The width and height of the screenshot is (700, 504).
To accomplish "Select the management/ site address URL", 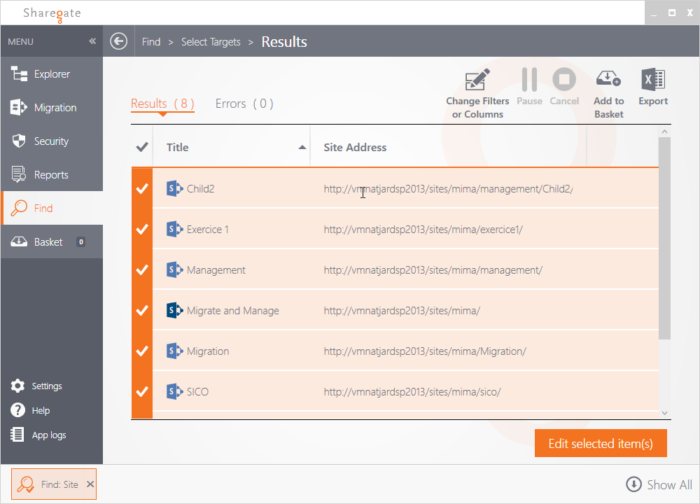I will [x=433, y=270].
